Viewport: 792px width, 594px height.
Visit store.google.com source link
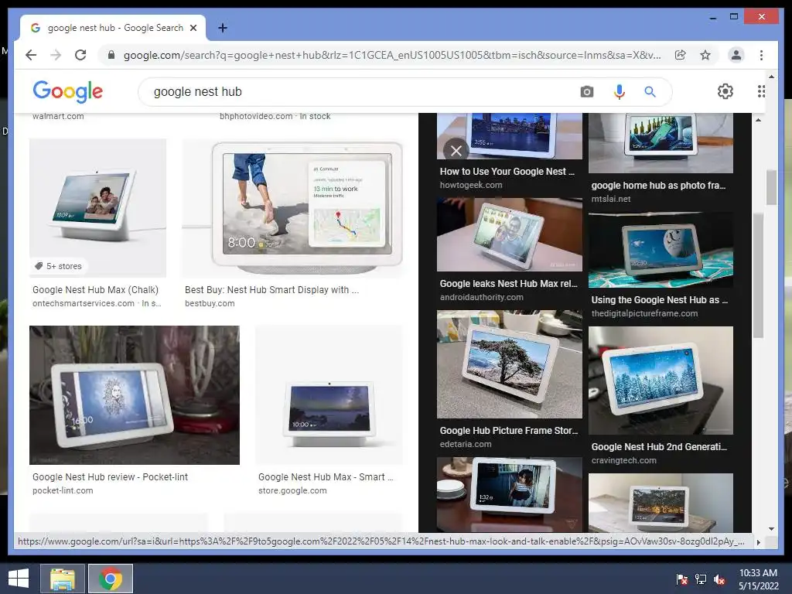tap(292, 490)
